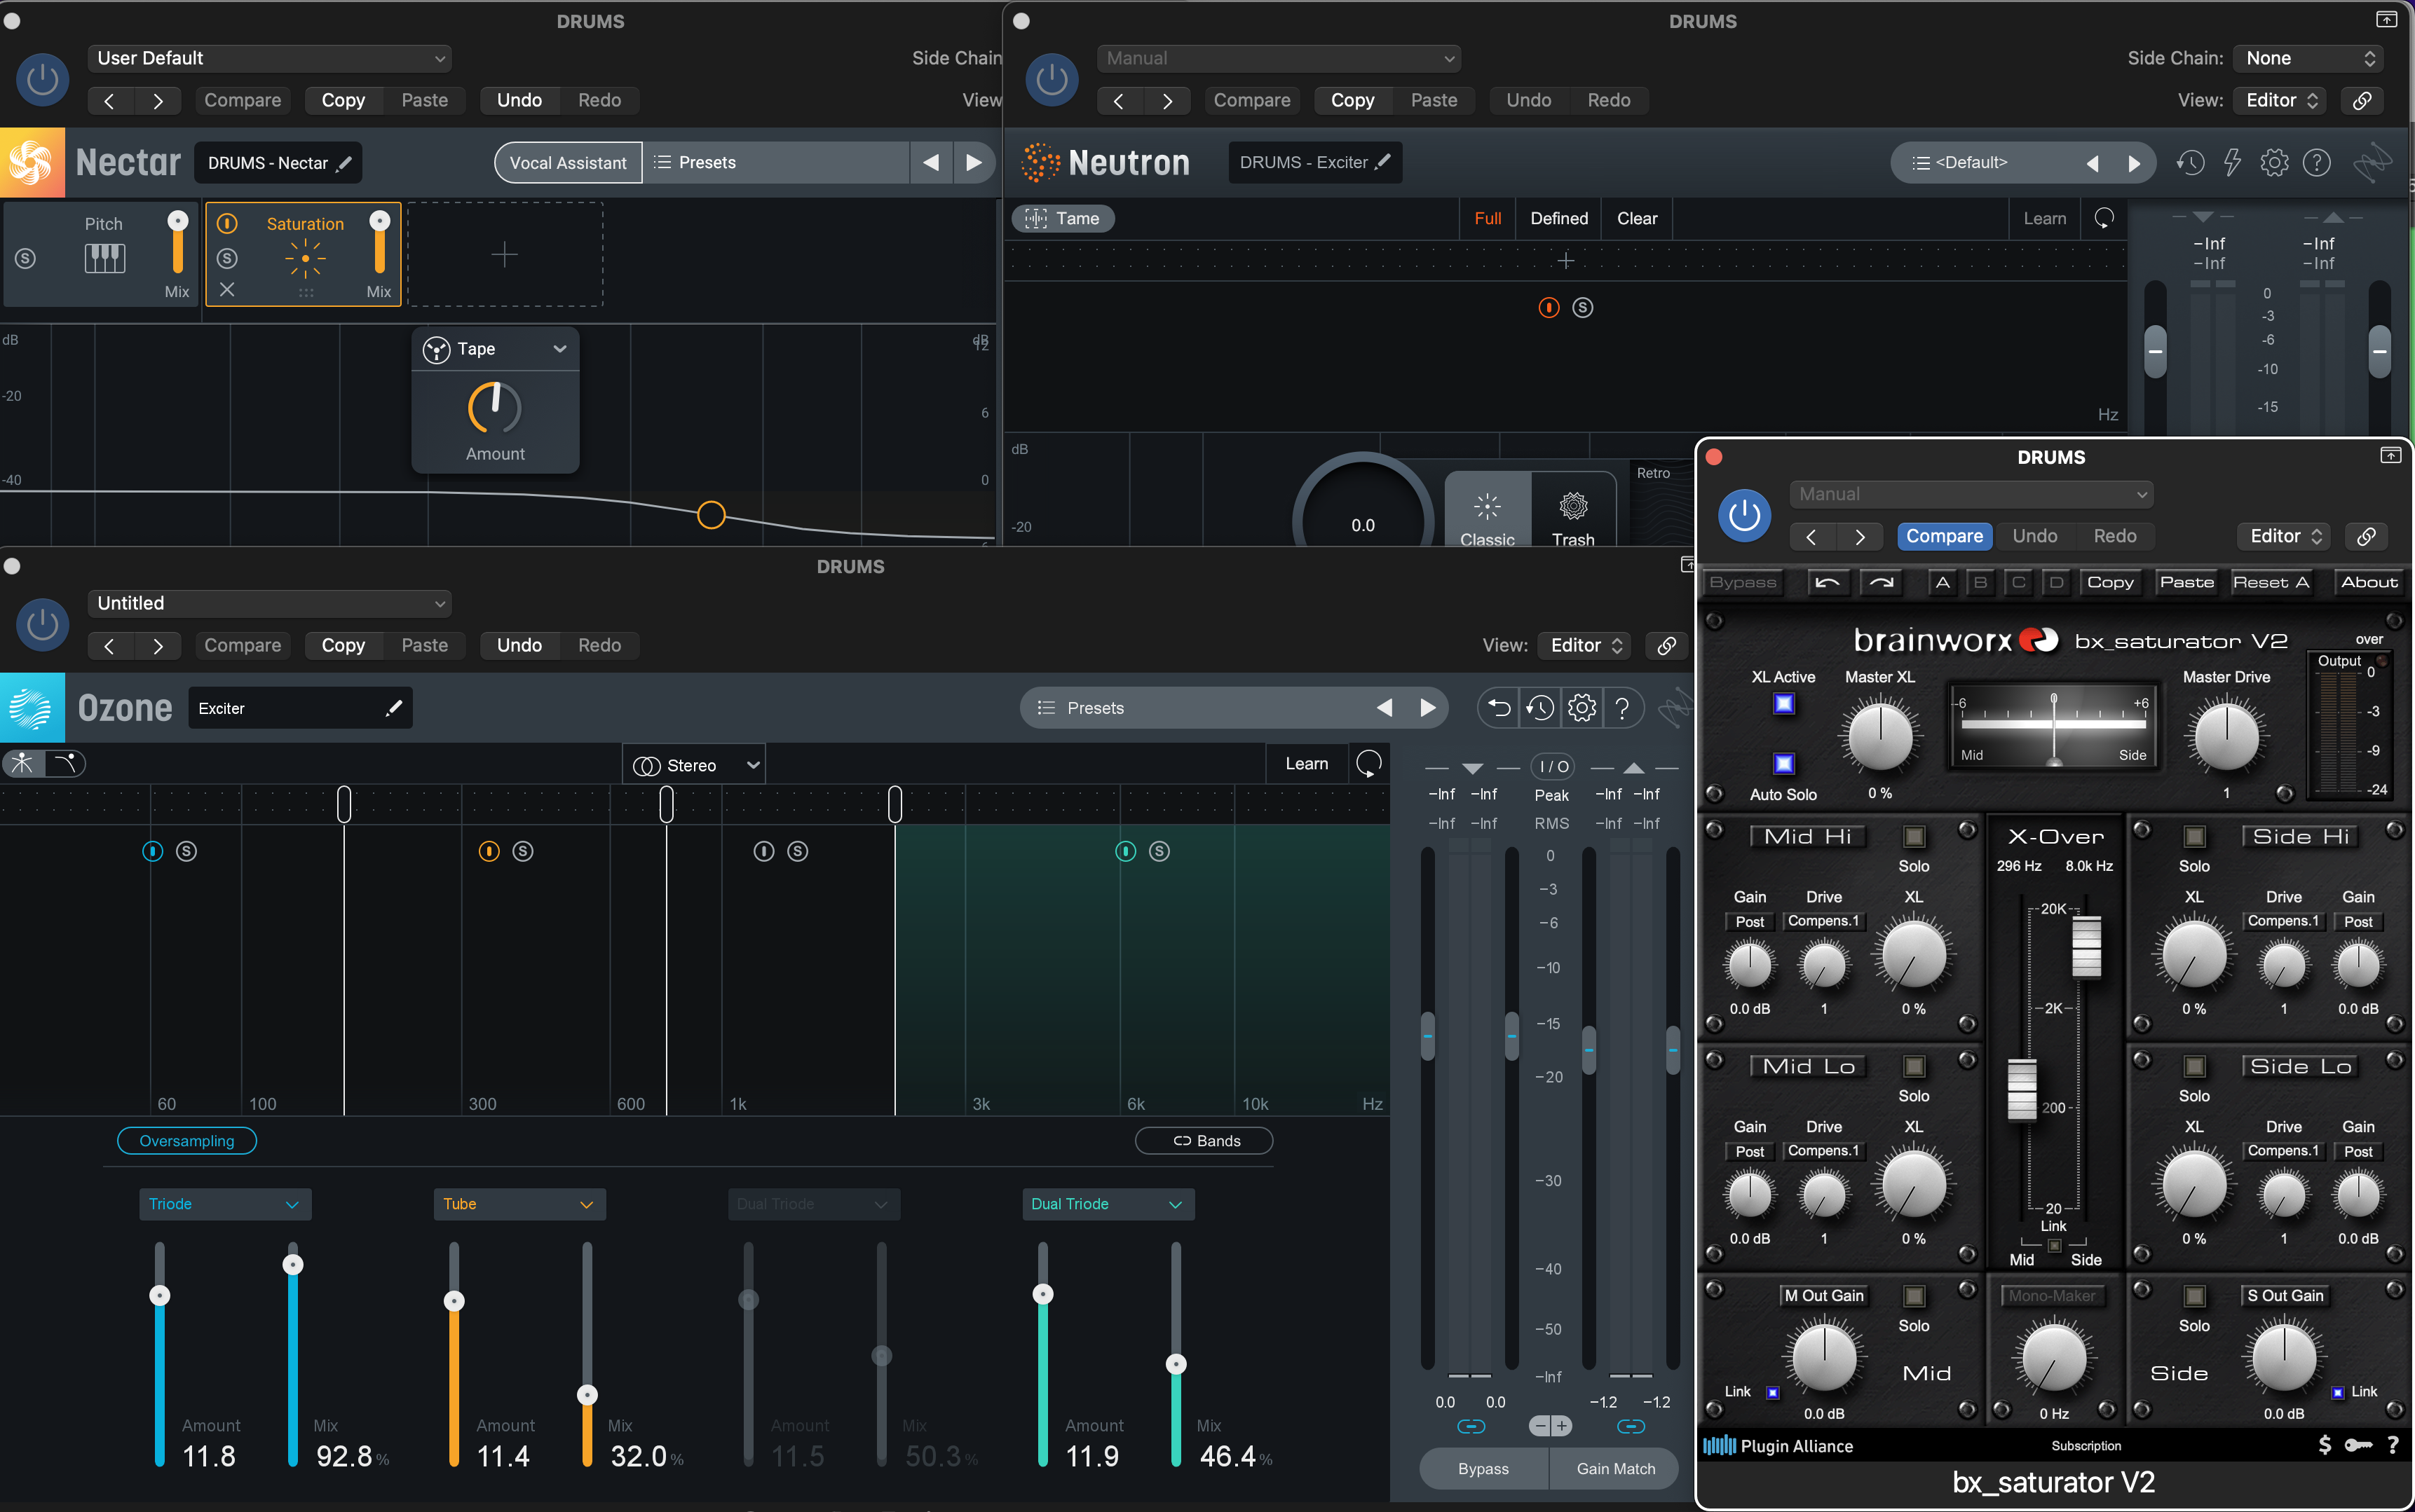Select Classic exciter mode icon in Neutron
Screen dimensions: 2415x1512
1487,506
